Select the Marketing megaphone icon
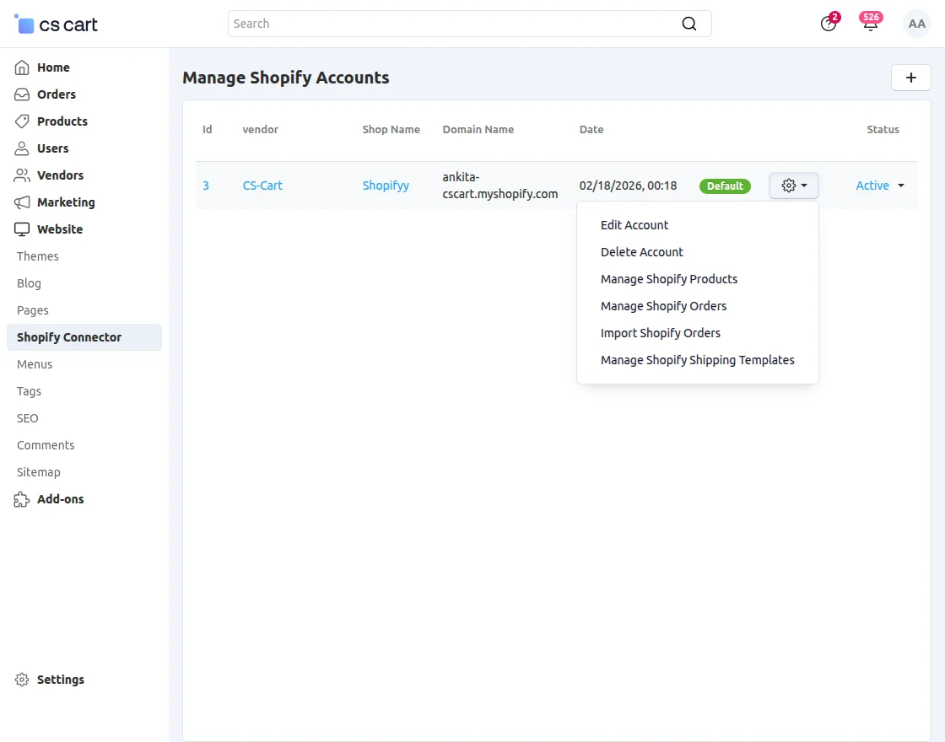Viewport: 945px width, 742px height. pos(21,202)
